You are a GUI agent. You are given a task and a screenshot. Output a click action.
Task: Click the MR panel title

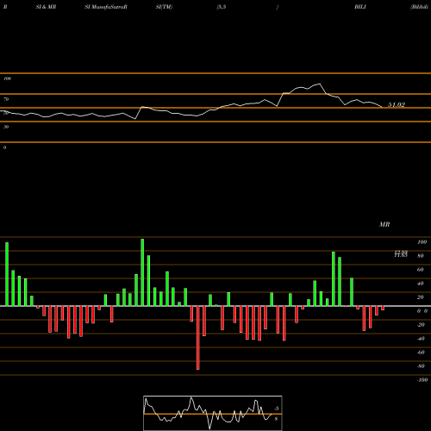click(384, 224)
